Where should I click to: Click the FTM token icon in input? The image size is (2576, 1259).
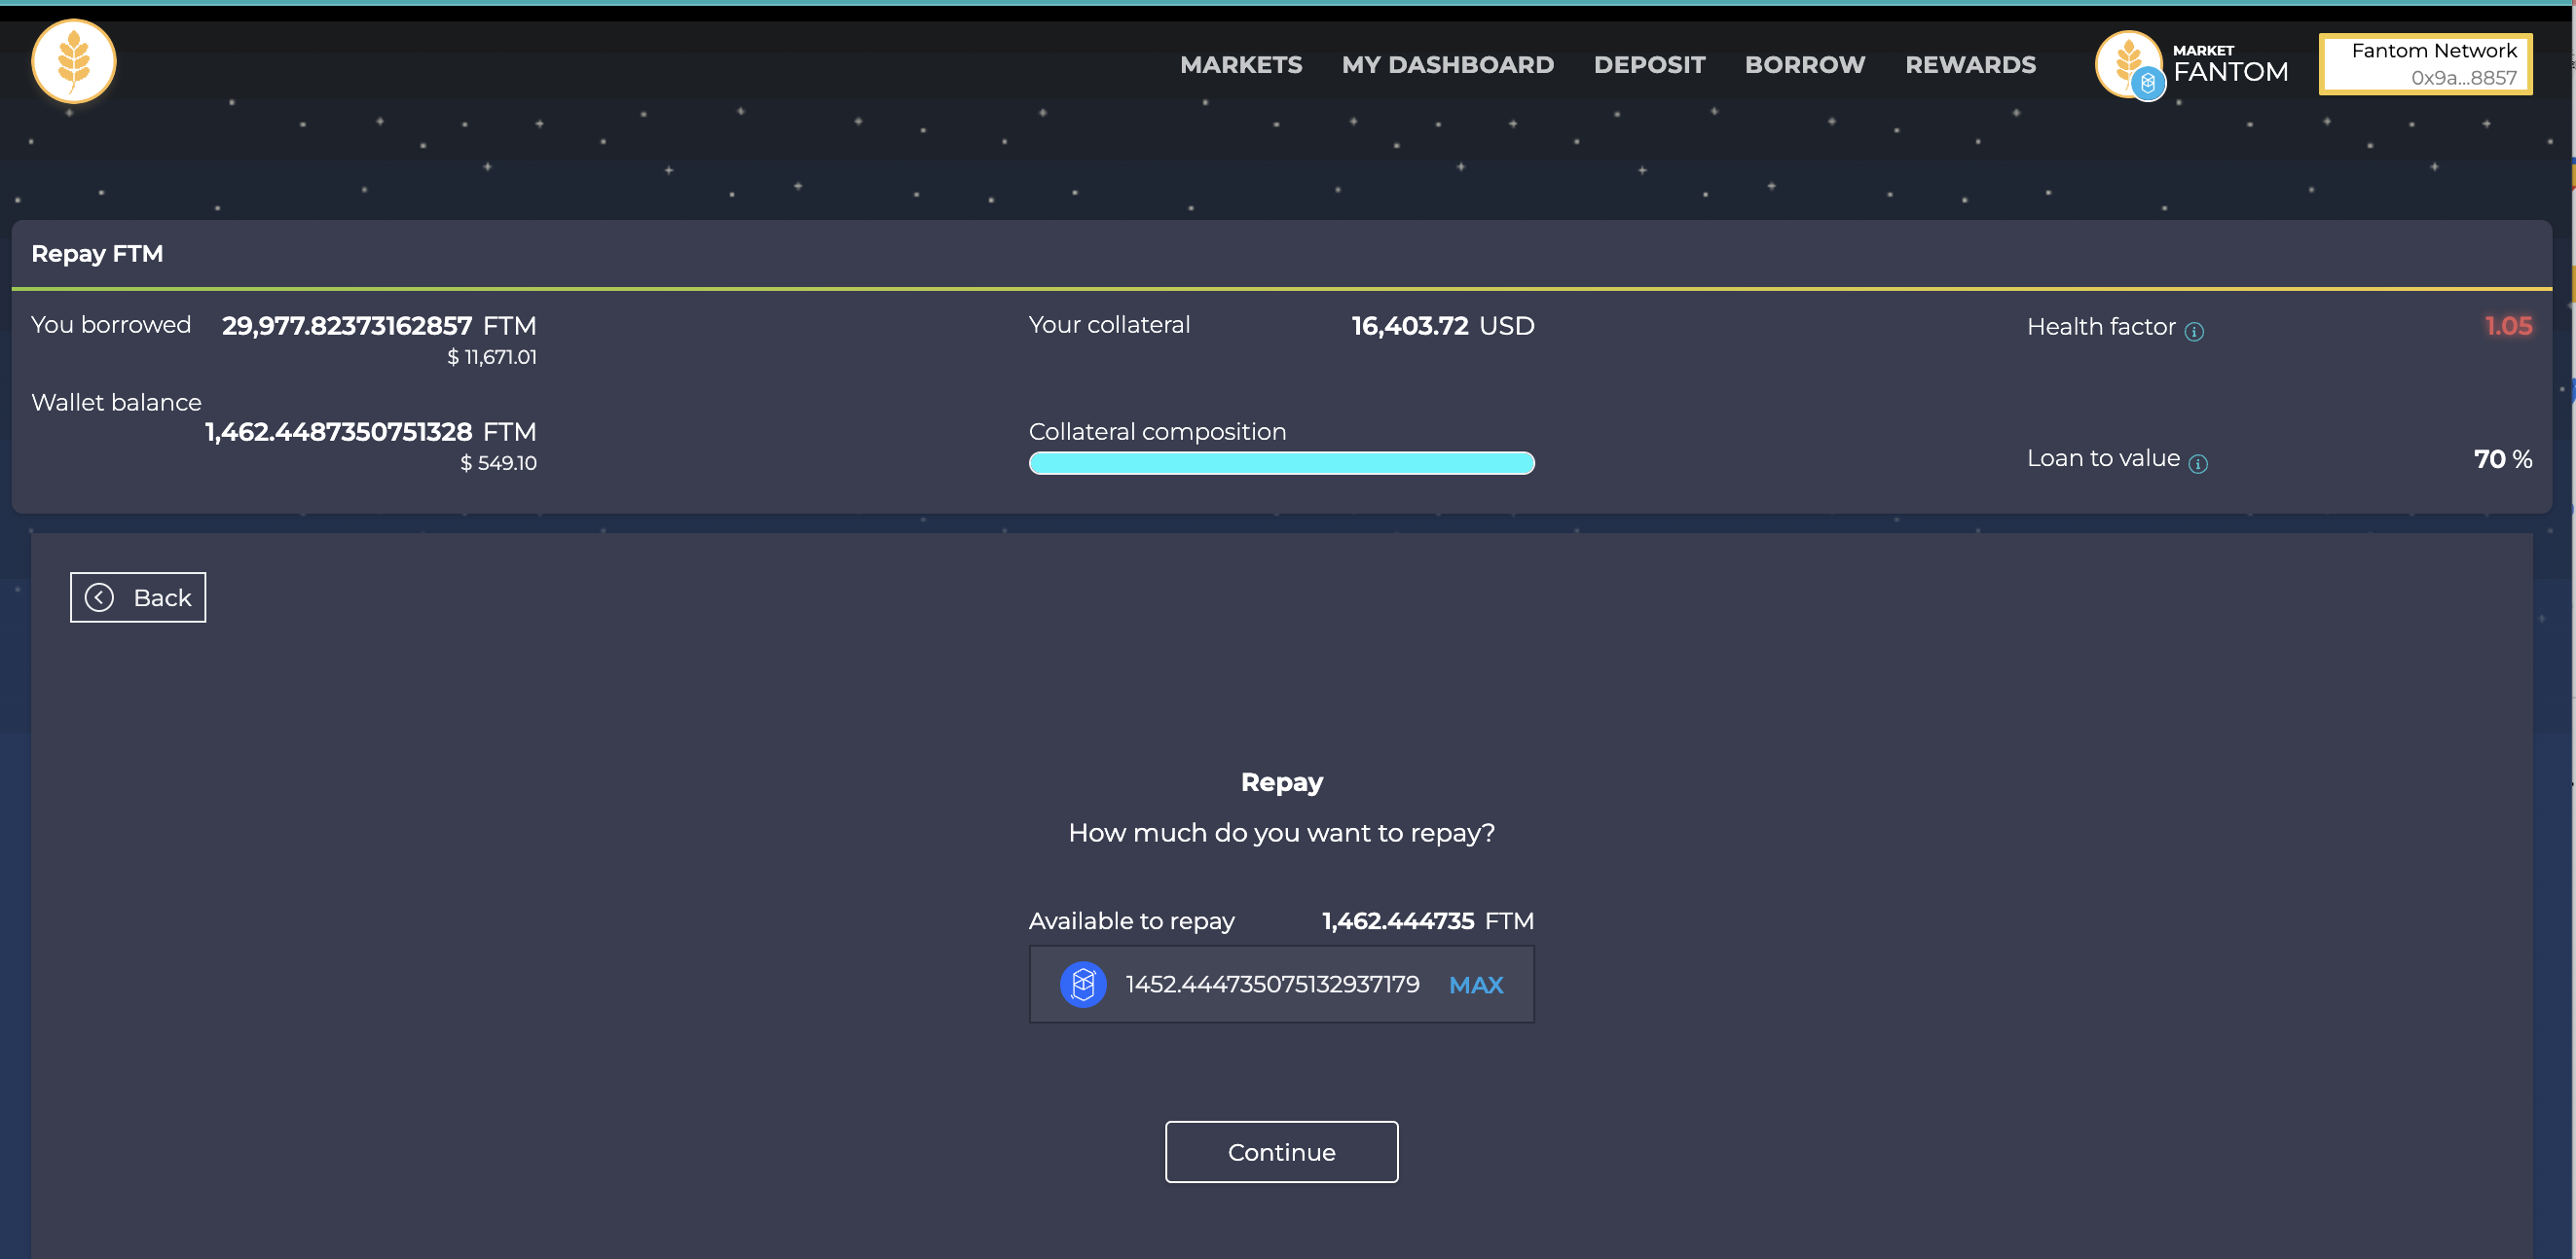pos(1082,985)
